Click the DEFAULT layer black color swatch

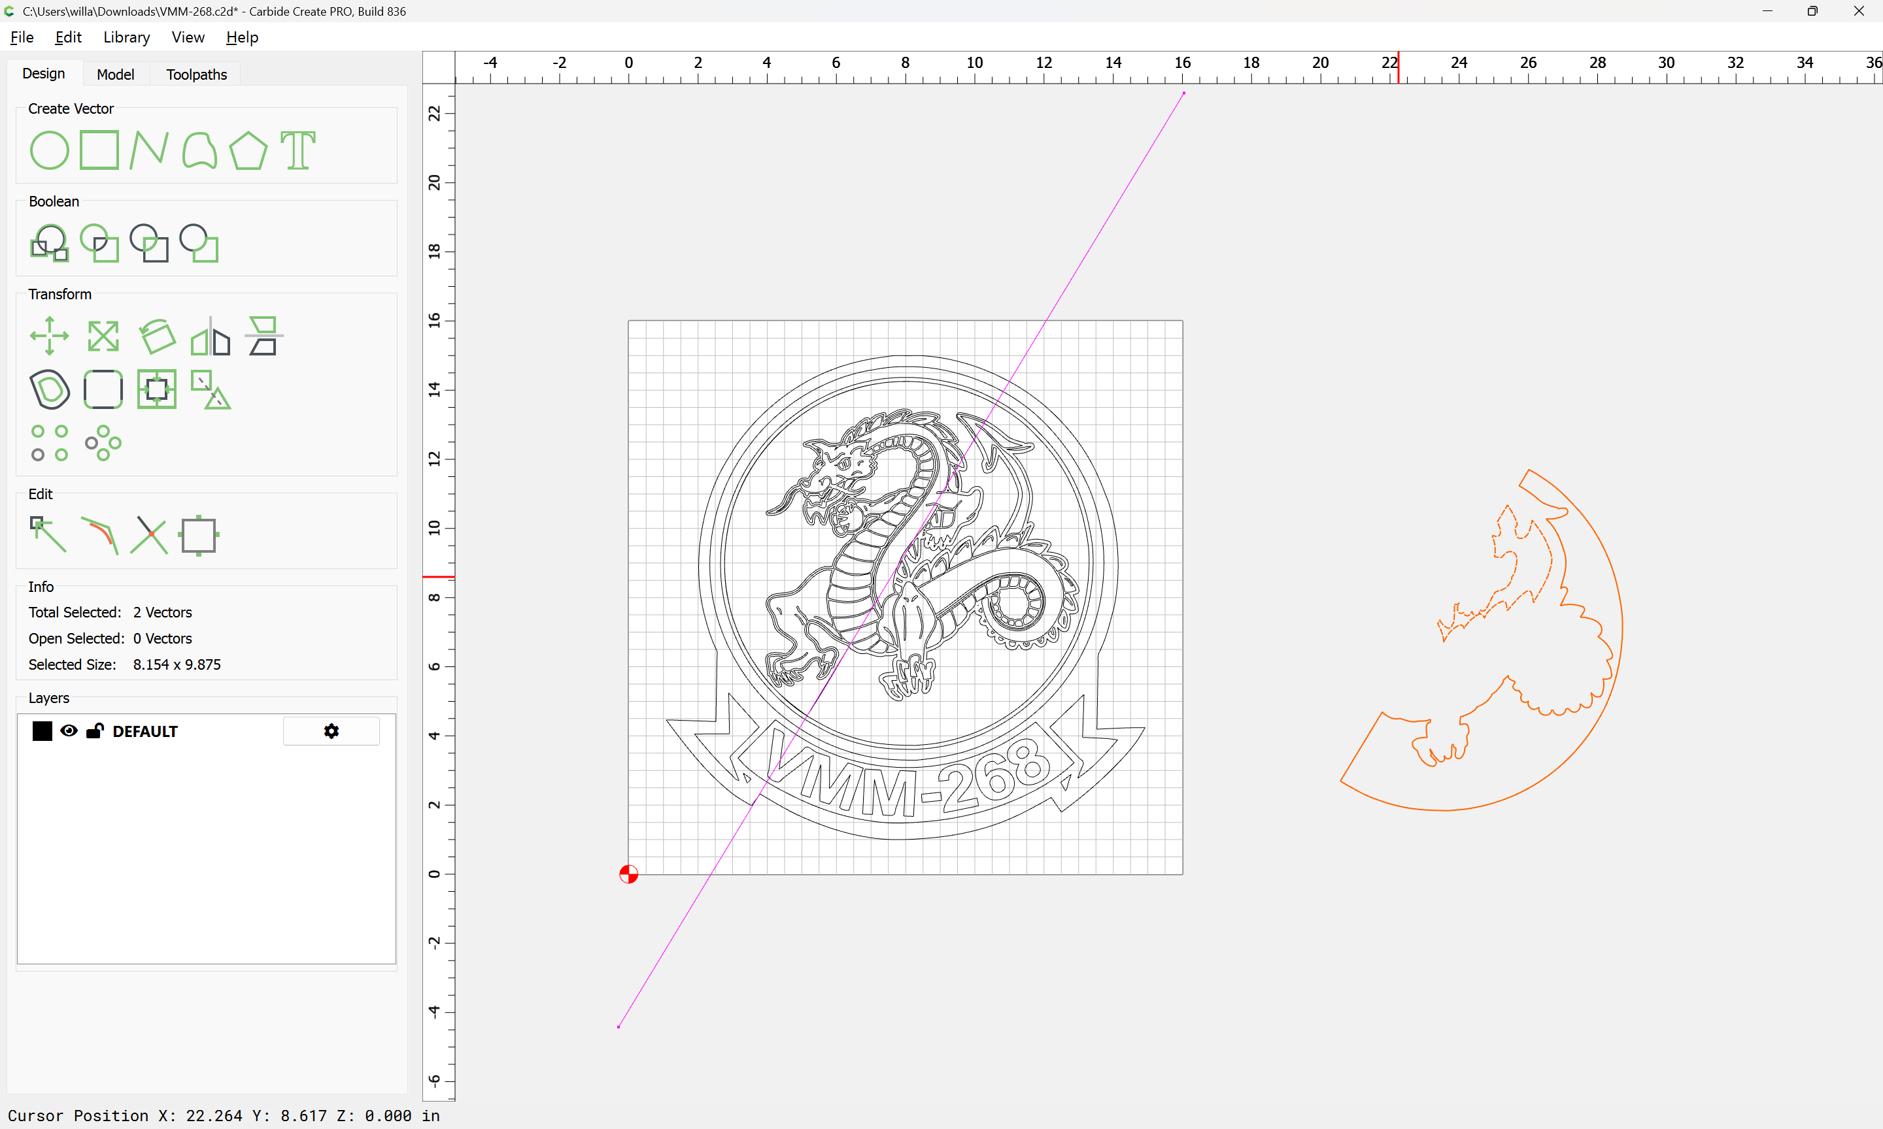tap(42, 731)
